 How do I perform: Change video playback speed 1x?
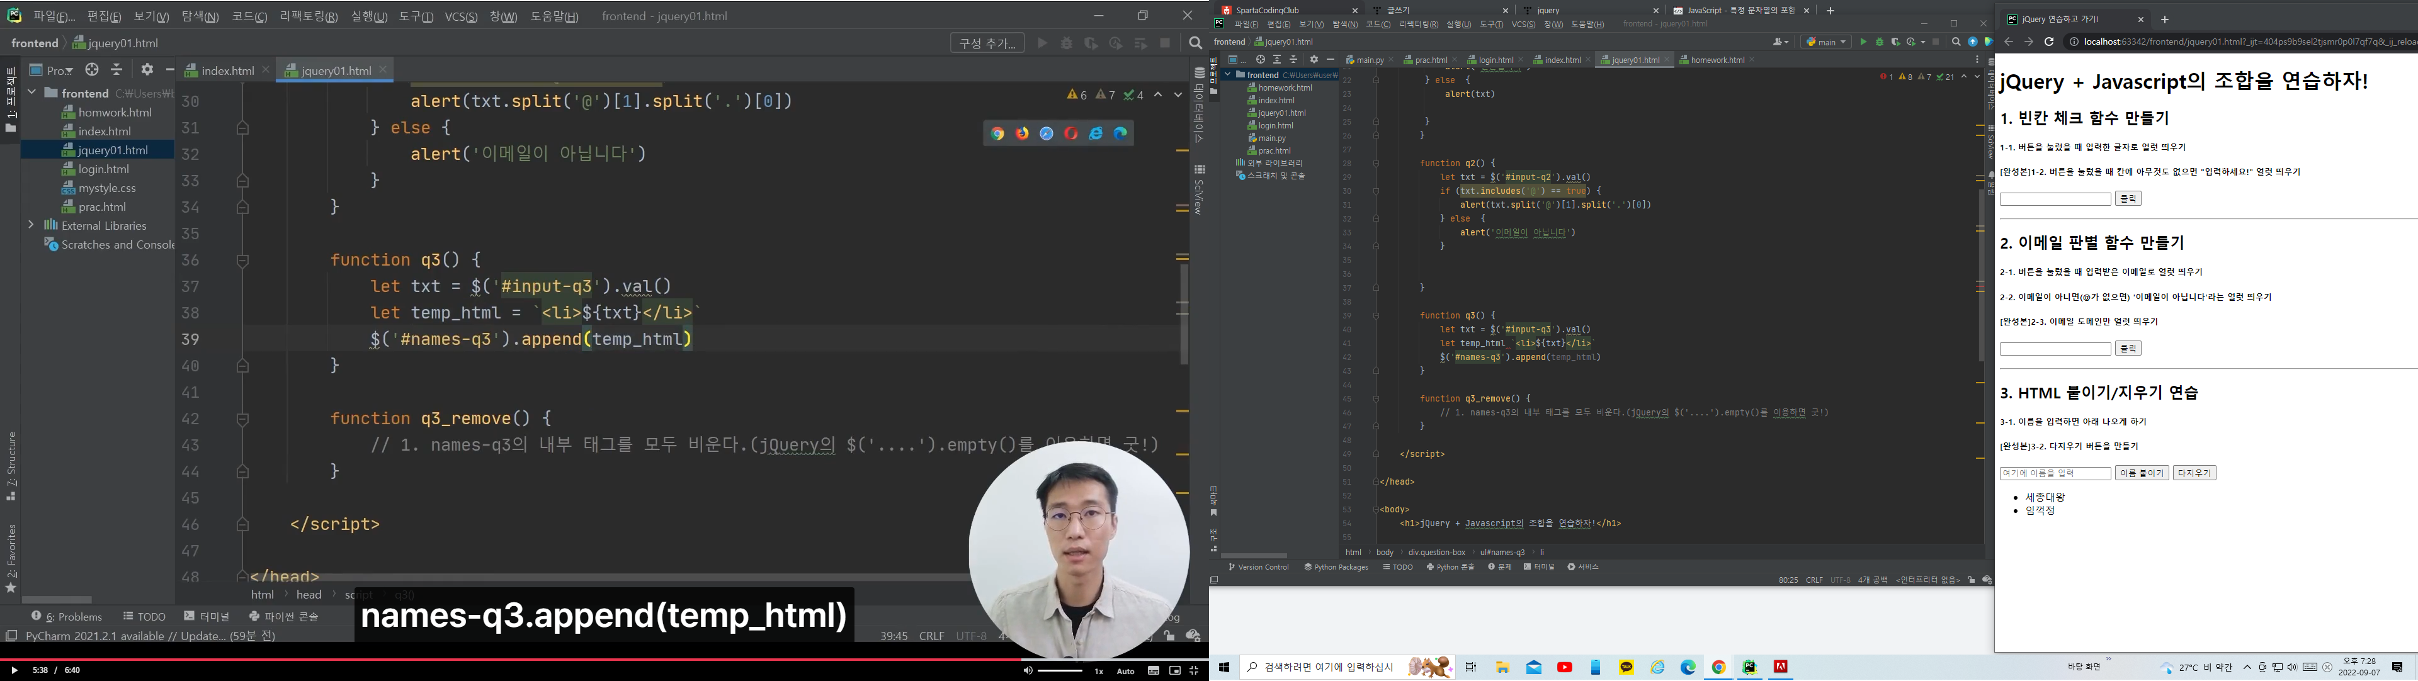(1099, 672)
